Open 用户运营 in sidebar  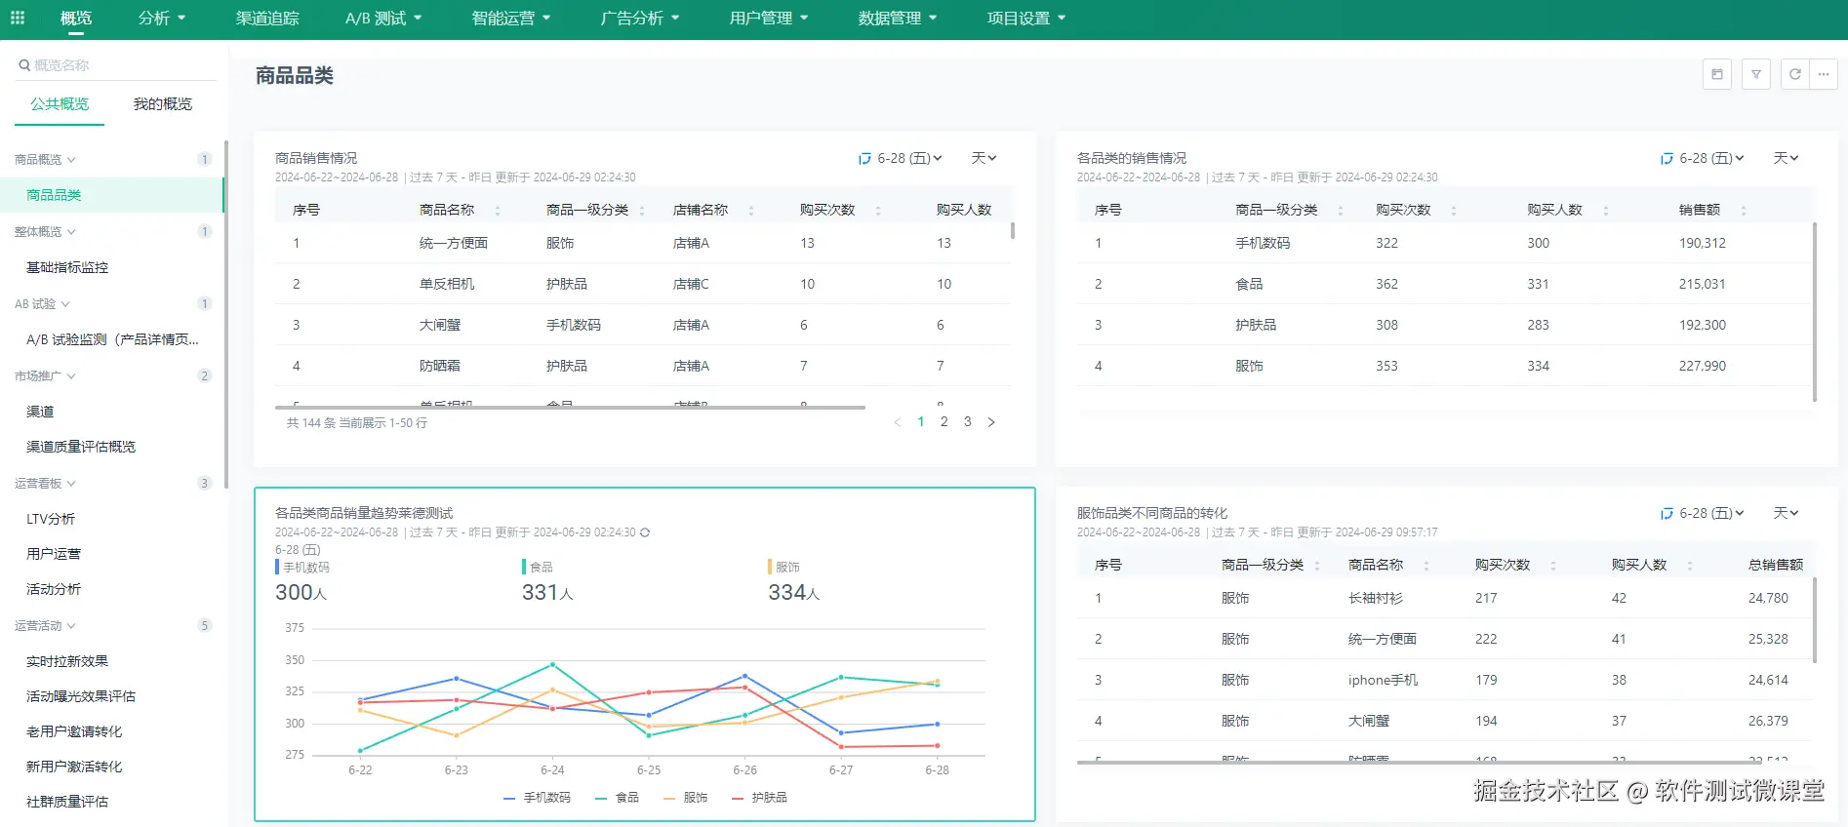click(54, 554)
